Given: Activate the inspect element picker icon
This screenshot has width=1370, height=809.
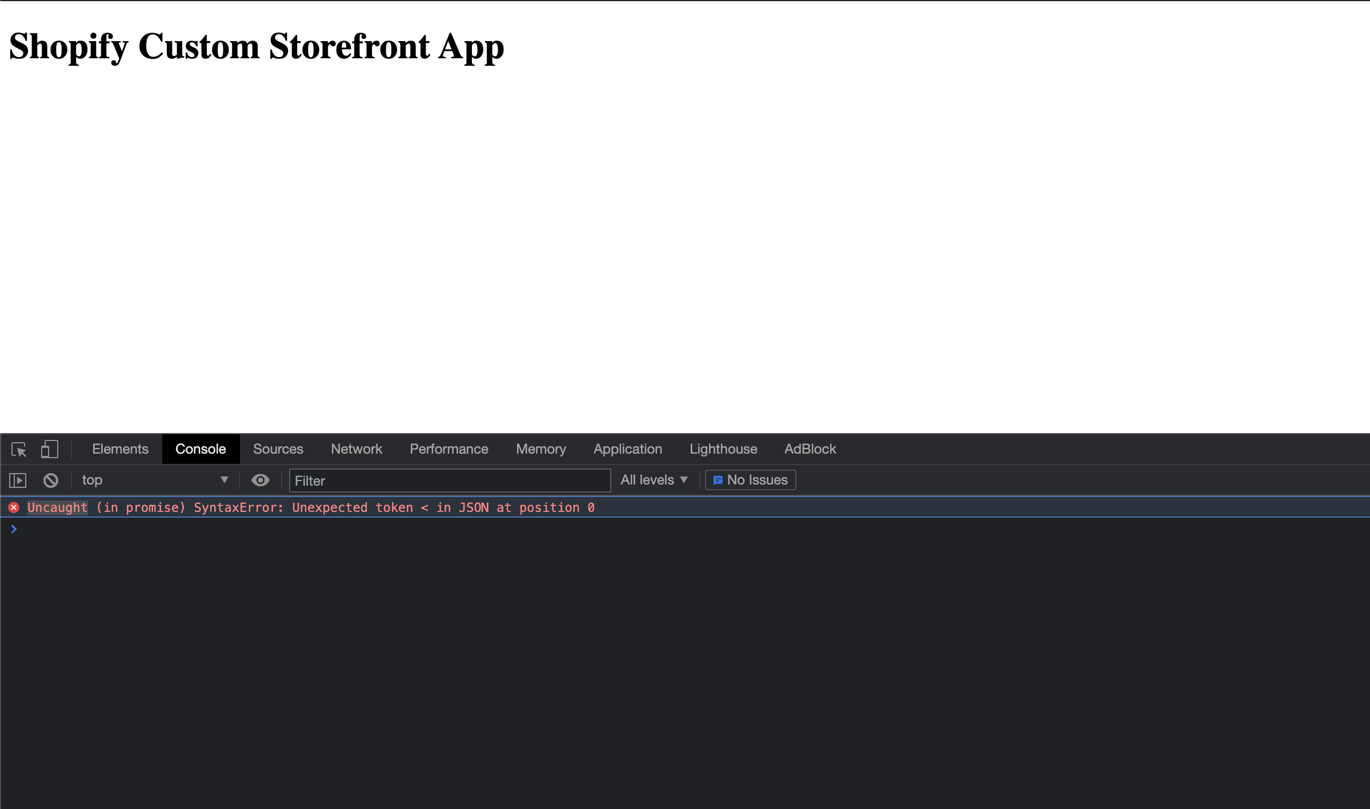Looking at the screenshot, I should coord(19,450).
